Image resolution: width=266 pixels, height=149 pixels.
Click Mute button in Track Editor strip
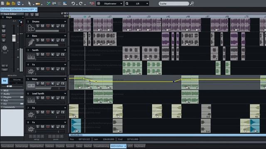point(4,31)
